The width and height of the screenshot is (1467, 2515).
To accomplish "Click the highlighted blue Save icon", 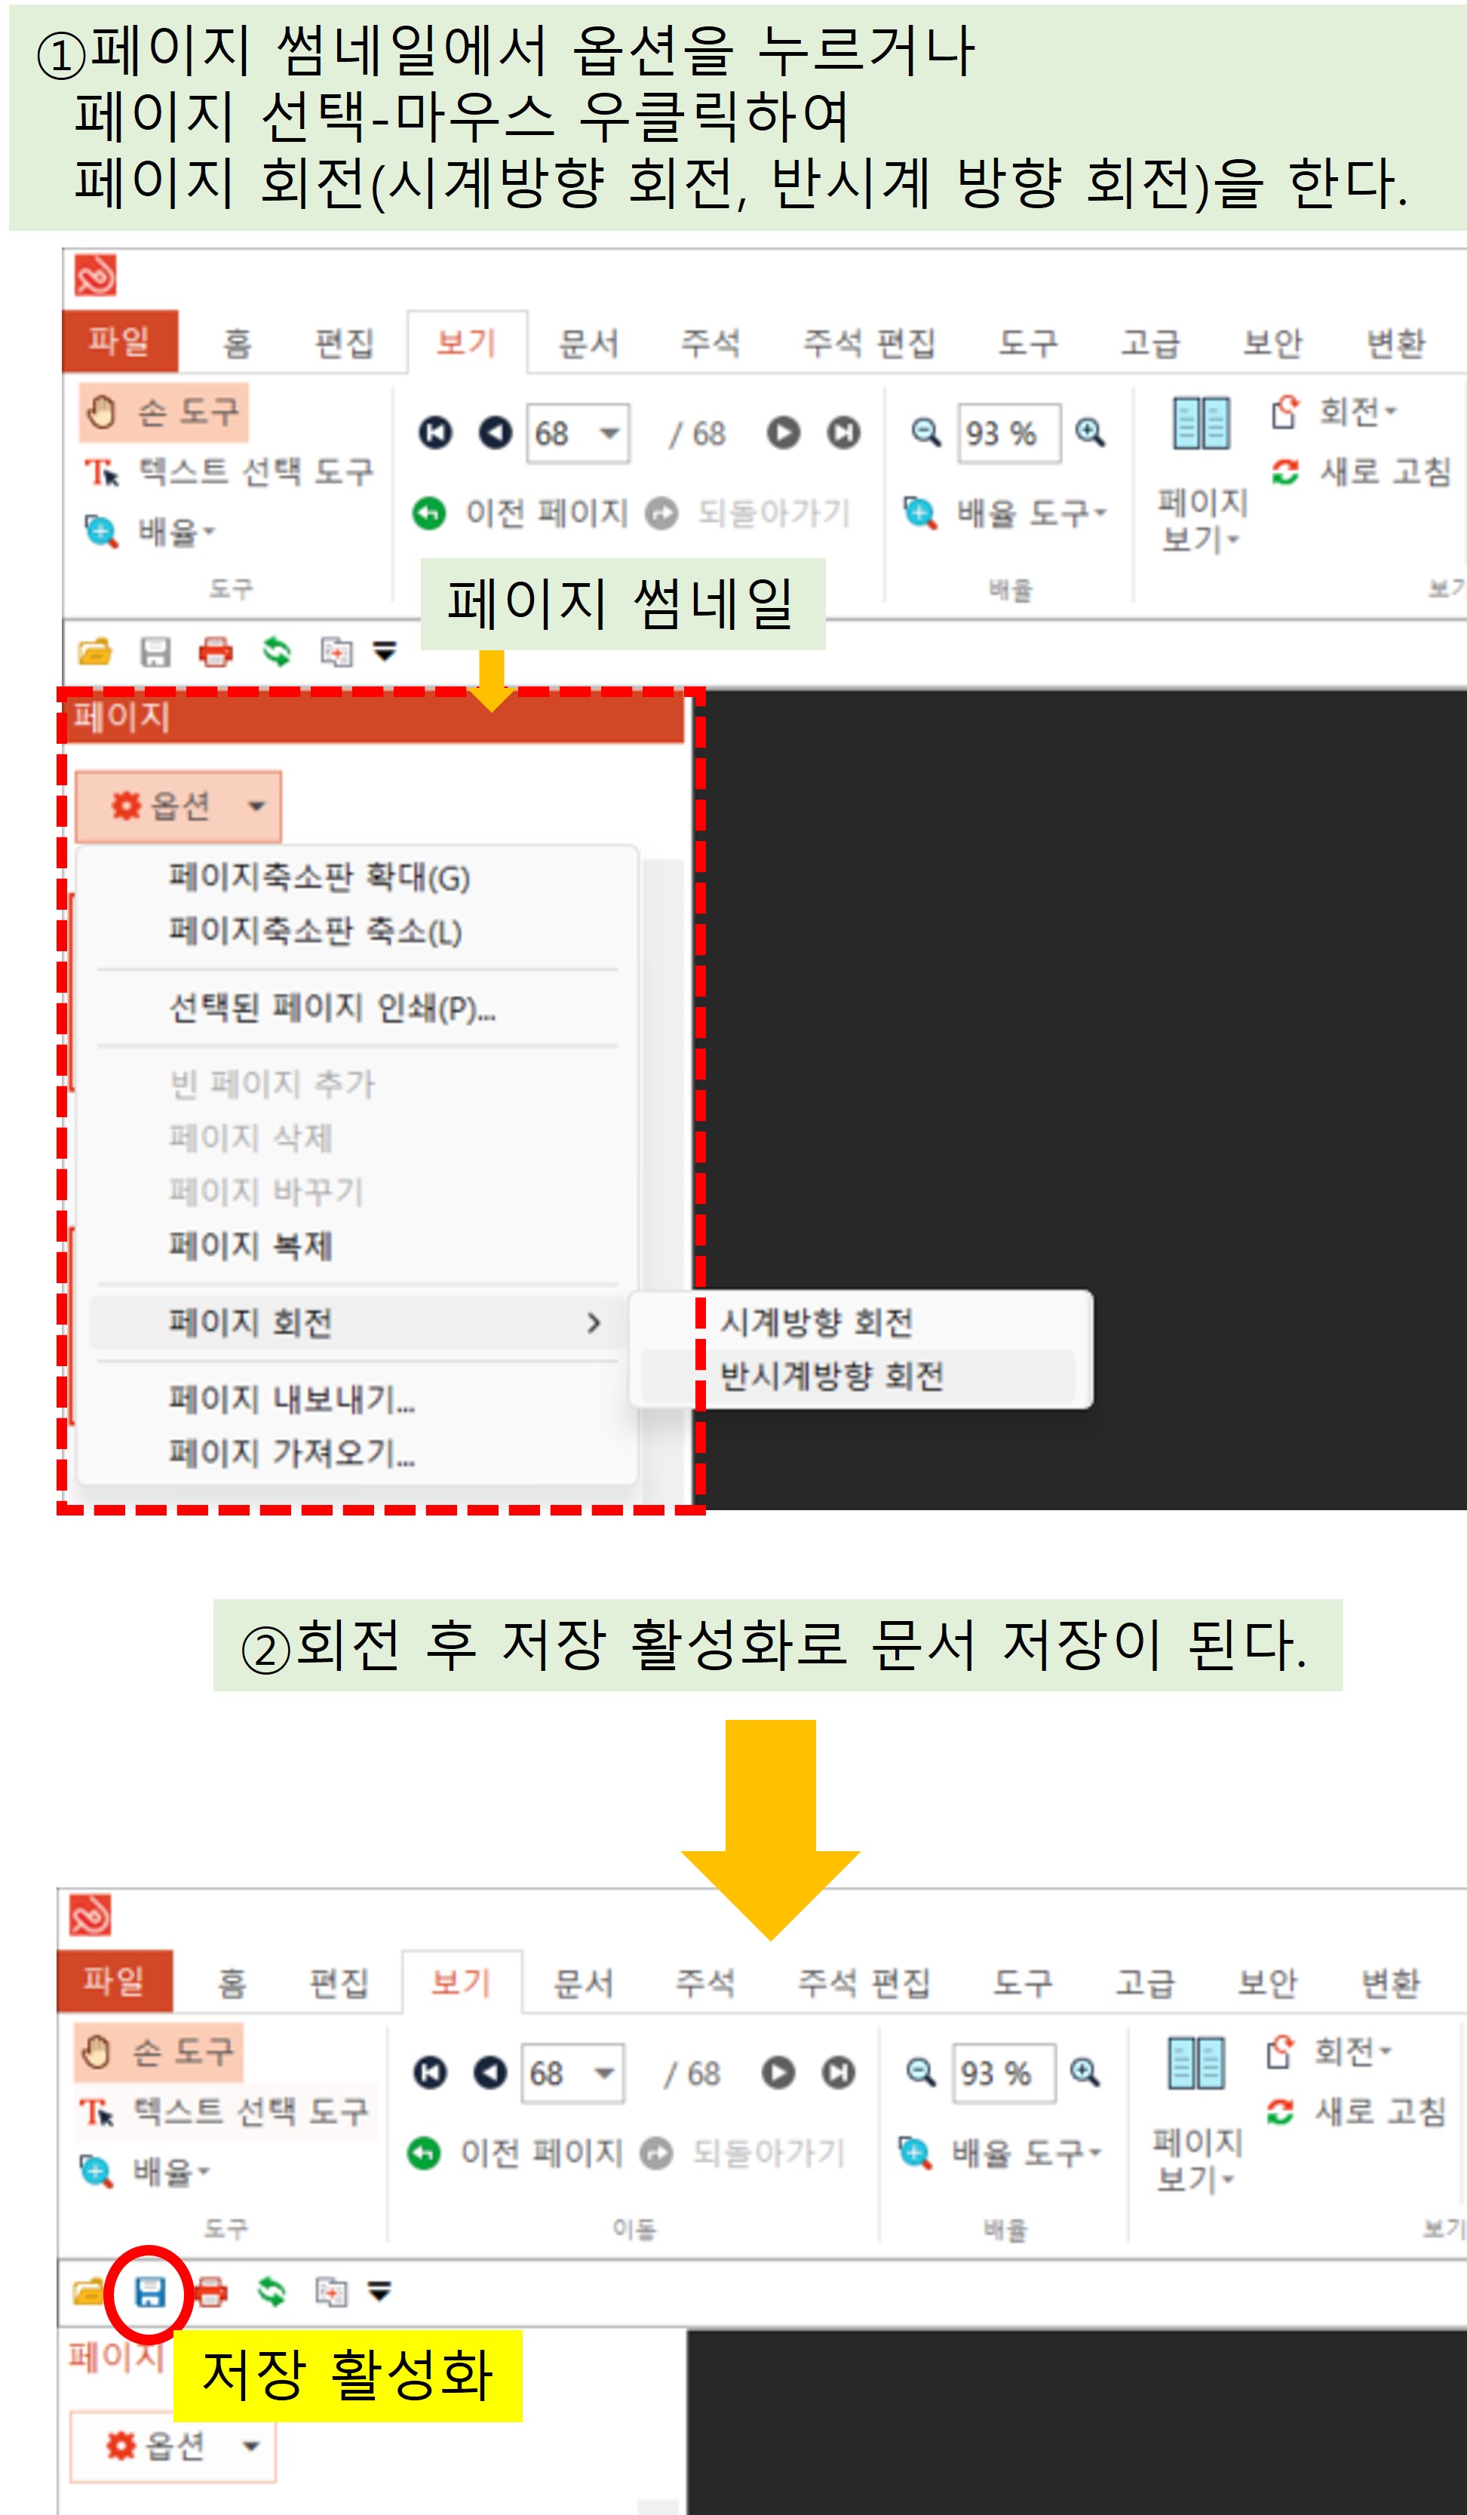I will (149, 2290).
